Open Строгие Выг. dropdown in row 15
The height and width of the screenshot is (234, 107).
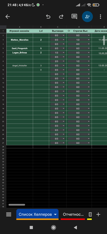pos(79,91)
